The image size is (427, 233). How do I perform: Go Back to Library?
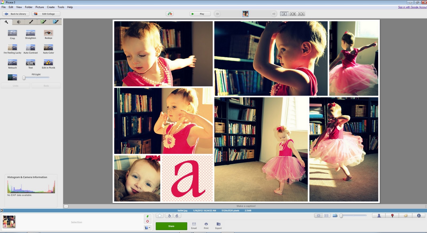click(x=16, y=14)
